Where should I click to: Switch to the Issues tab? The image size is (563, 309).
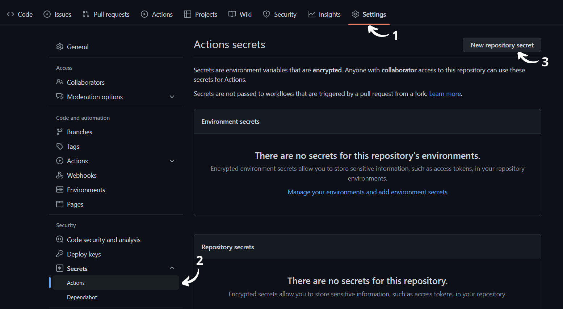tap(58, 14)
